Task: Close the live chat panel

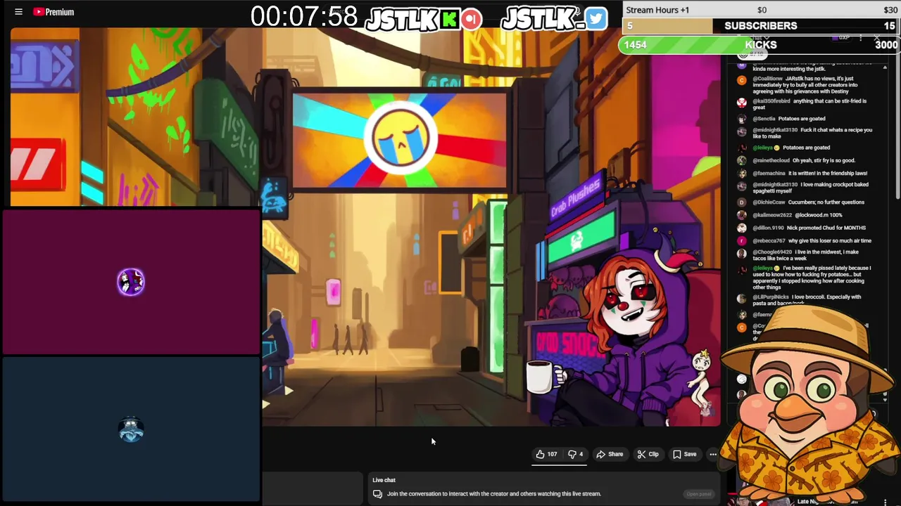Action: 876,37
